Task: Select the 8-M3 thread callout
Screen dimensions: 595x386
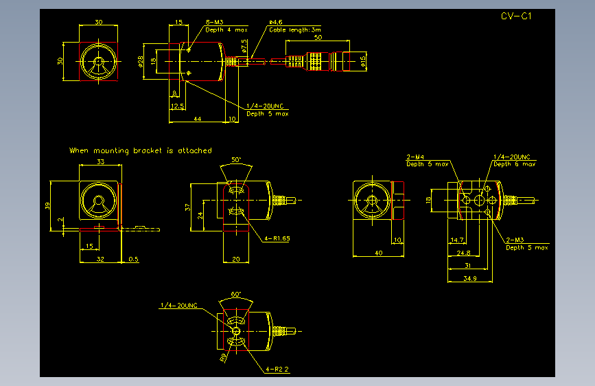Action: (214, 22)
